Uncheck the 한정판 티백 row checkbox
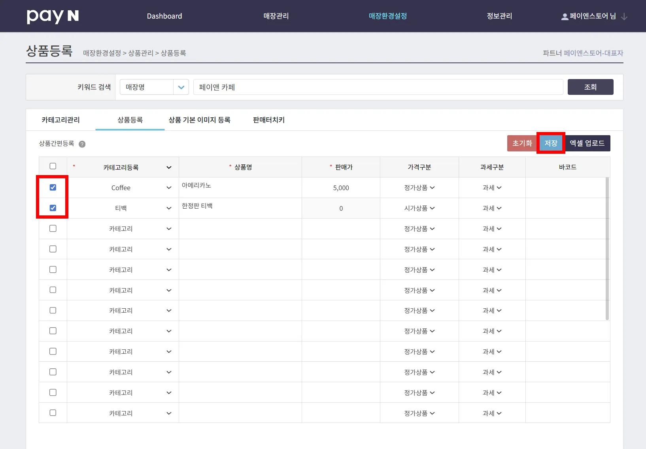The height and width of the screenshot is (449, 646). [x=53, y=208]
